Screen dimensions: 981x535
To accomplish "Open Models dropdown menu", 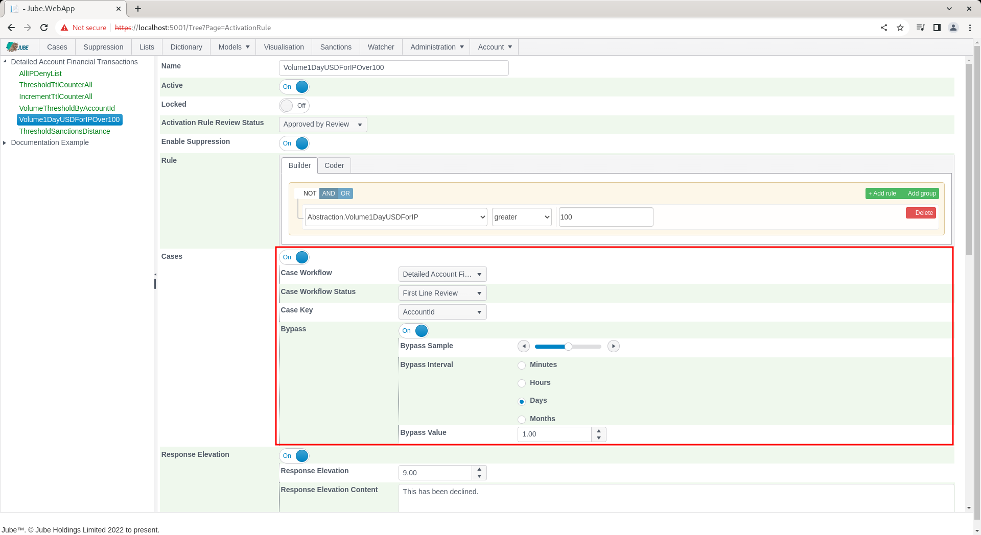I will (233, 47).
